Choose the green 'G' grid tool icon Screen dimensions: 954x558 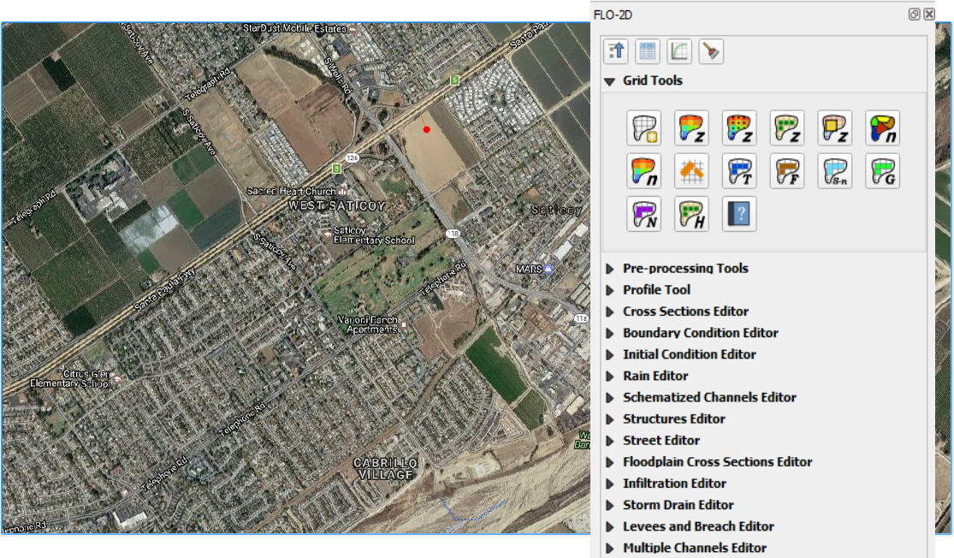(x=883, y=171)
